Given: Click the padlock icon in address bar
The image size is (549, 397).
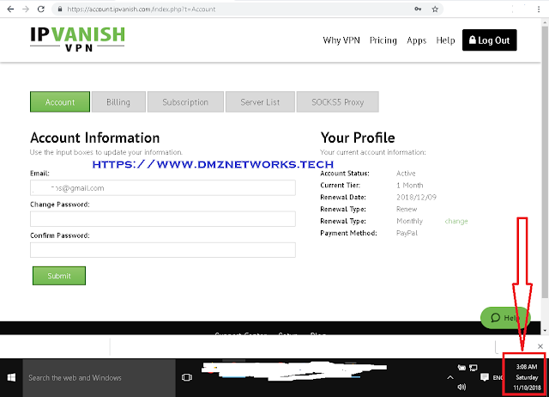Looking at the screenshot, I should (x=60, y=9).
